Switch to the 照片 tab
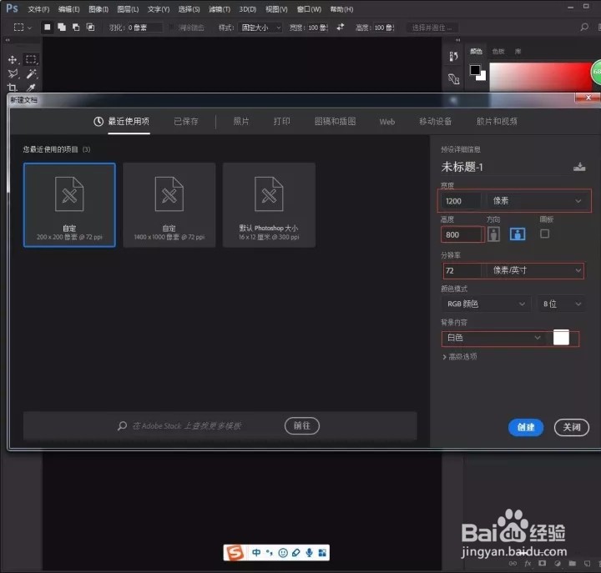Image resolution: width=601 pixels, height=573 pixels. 241,122
